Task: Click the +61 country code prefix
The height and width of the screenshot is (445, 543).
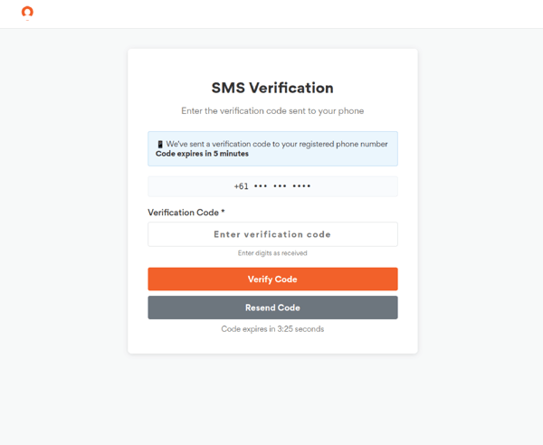Action: (241, 186)
